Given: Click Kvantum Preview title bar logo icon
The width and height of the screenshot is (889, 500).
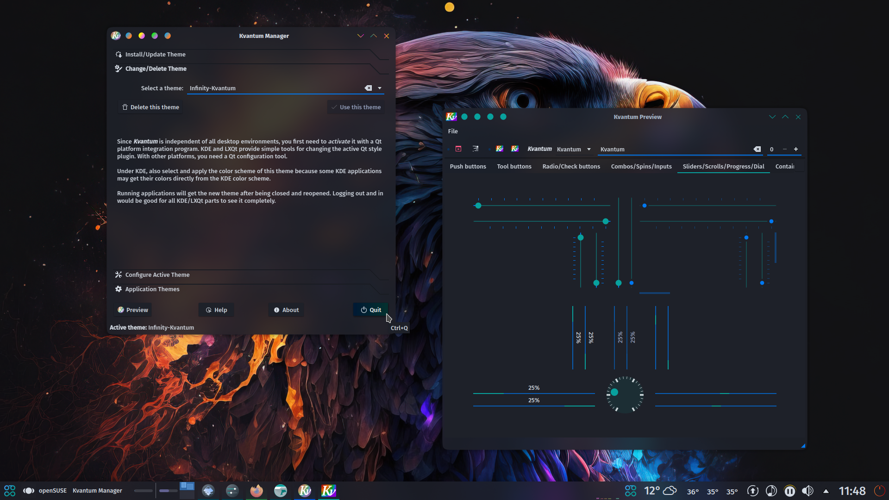Looking at the screenshot, I should [451, 117].
